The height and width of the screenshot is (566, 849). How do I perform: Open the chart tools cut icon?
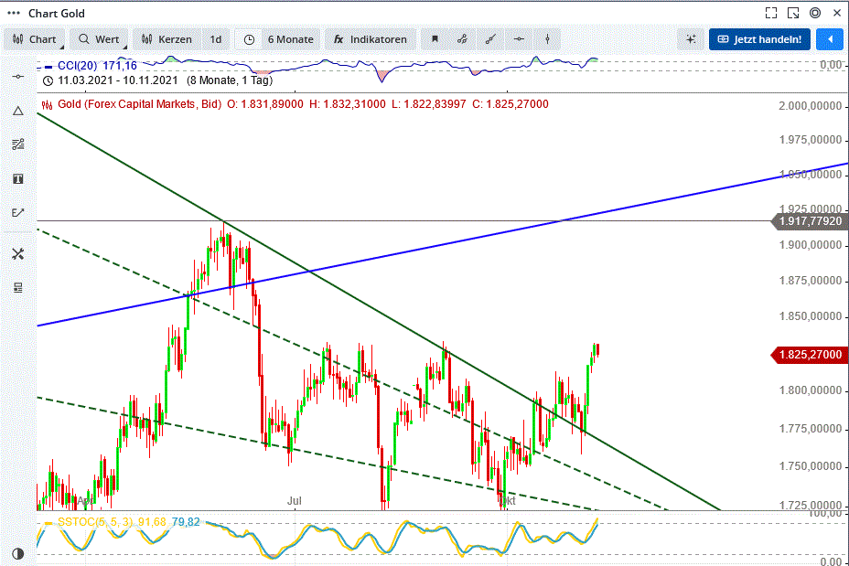[17, 253]
